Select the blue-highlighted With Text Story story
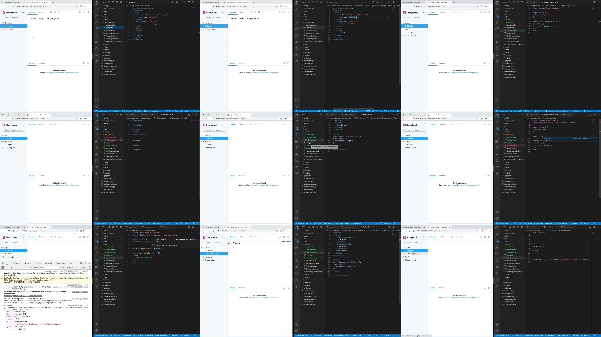This screenshot has width=601, height=337. click(214, 254)
